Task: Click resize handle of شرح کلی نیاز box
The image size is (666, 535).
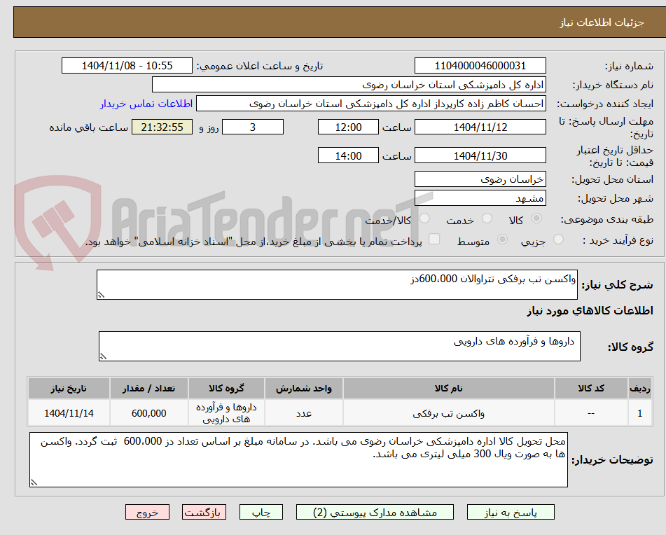Action: click(x=101, y=295)
